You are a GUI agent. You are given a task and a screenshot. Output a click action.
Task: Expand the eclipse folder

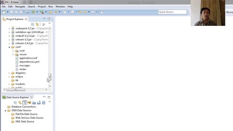(9, 77)
